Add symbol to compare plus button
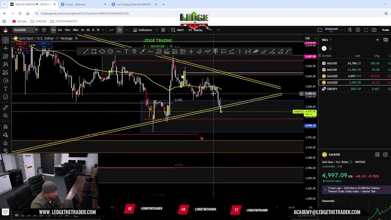Viewport: 391px width, 220px height. 44,30
